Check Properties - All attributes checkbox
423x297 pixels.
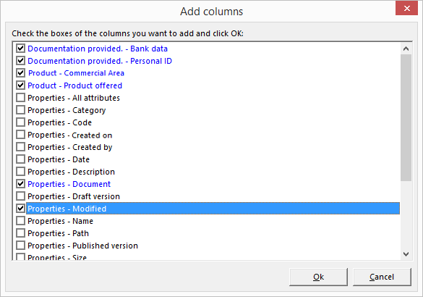pos(20,98)
